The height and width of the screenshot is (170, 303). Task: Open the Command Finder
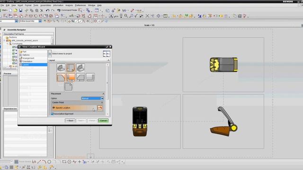[67, 10]
